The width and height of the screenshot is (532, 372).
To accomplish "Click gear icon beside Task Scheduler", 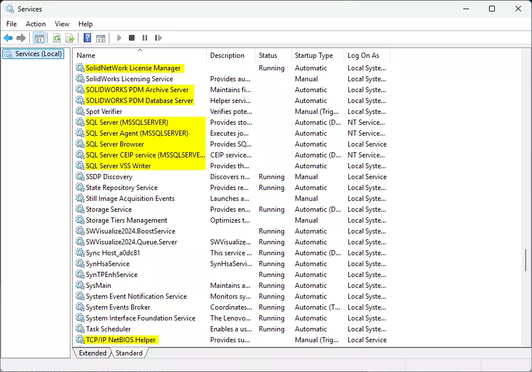I will point(80,329).
